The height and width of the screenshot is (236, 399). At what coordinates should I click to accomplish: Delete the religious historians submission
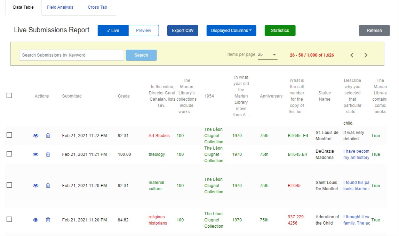tap(48, 220)
